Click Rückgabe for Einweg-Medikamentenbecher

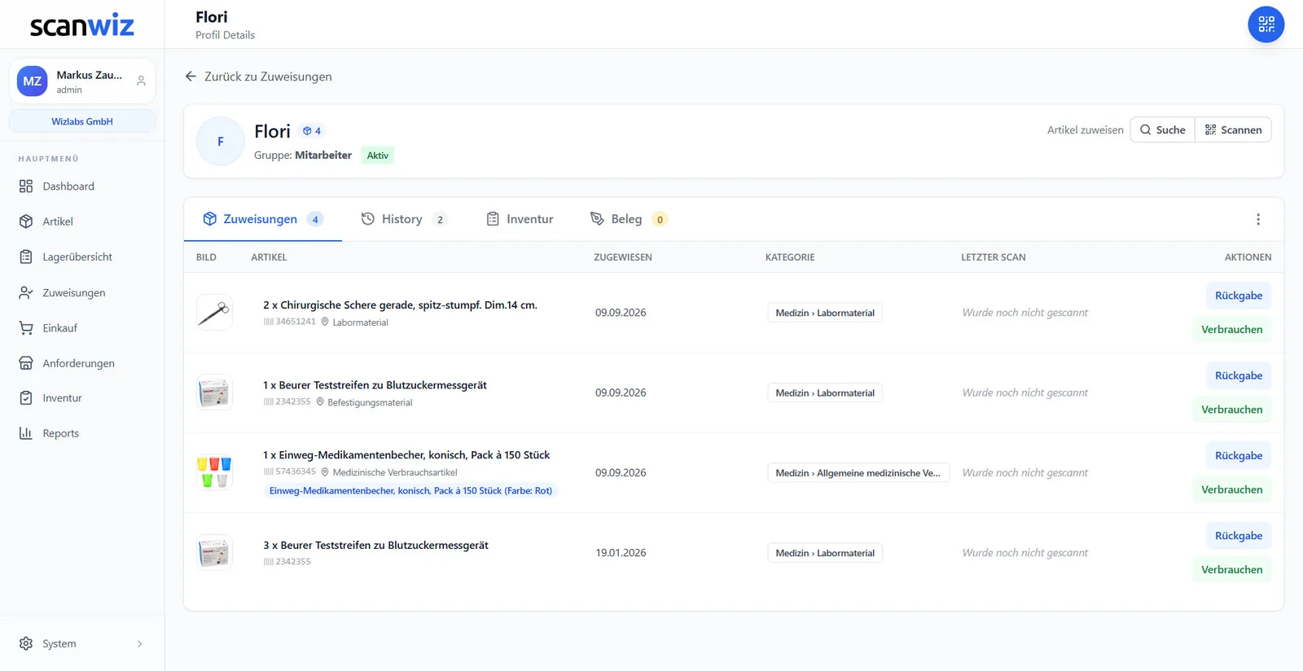tap(1239, 456)
